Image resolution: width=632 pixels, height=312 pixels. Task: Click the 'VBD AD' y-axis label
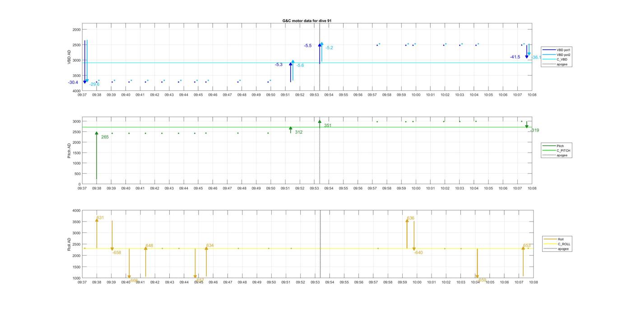[70, 57]
